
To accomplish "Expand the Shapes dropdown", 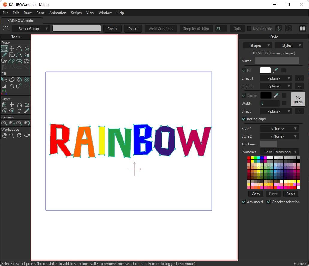I will [x=257, y=45].
